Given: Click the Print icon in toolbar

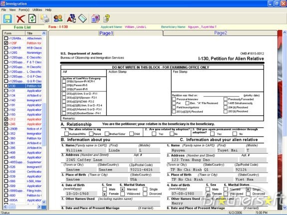Looking at the screenshot, I should (45, 18).
